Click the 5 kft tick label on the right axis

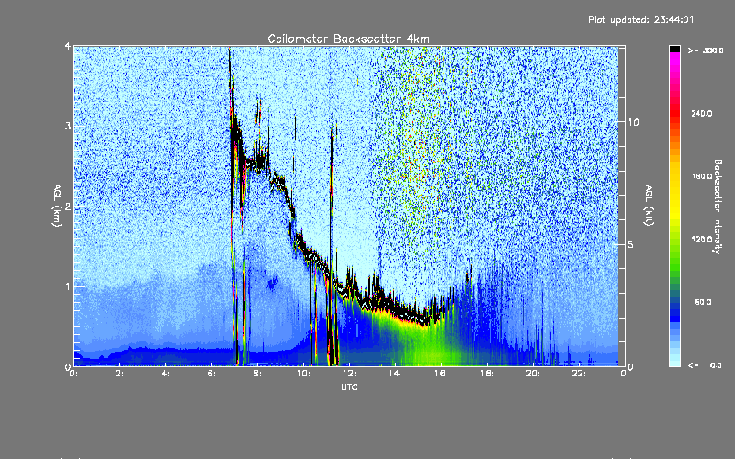pos(631,244)
